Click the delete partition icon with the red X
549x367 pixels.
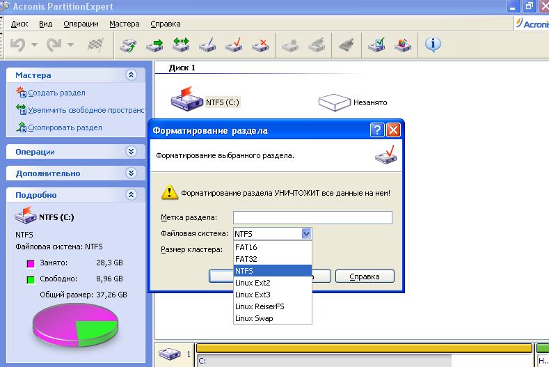pyautogui.click(x=260, y=45)
